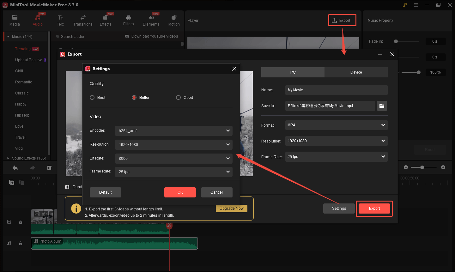
Task: Click the video track film icon
Action: tap(9, 222)
